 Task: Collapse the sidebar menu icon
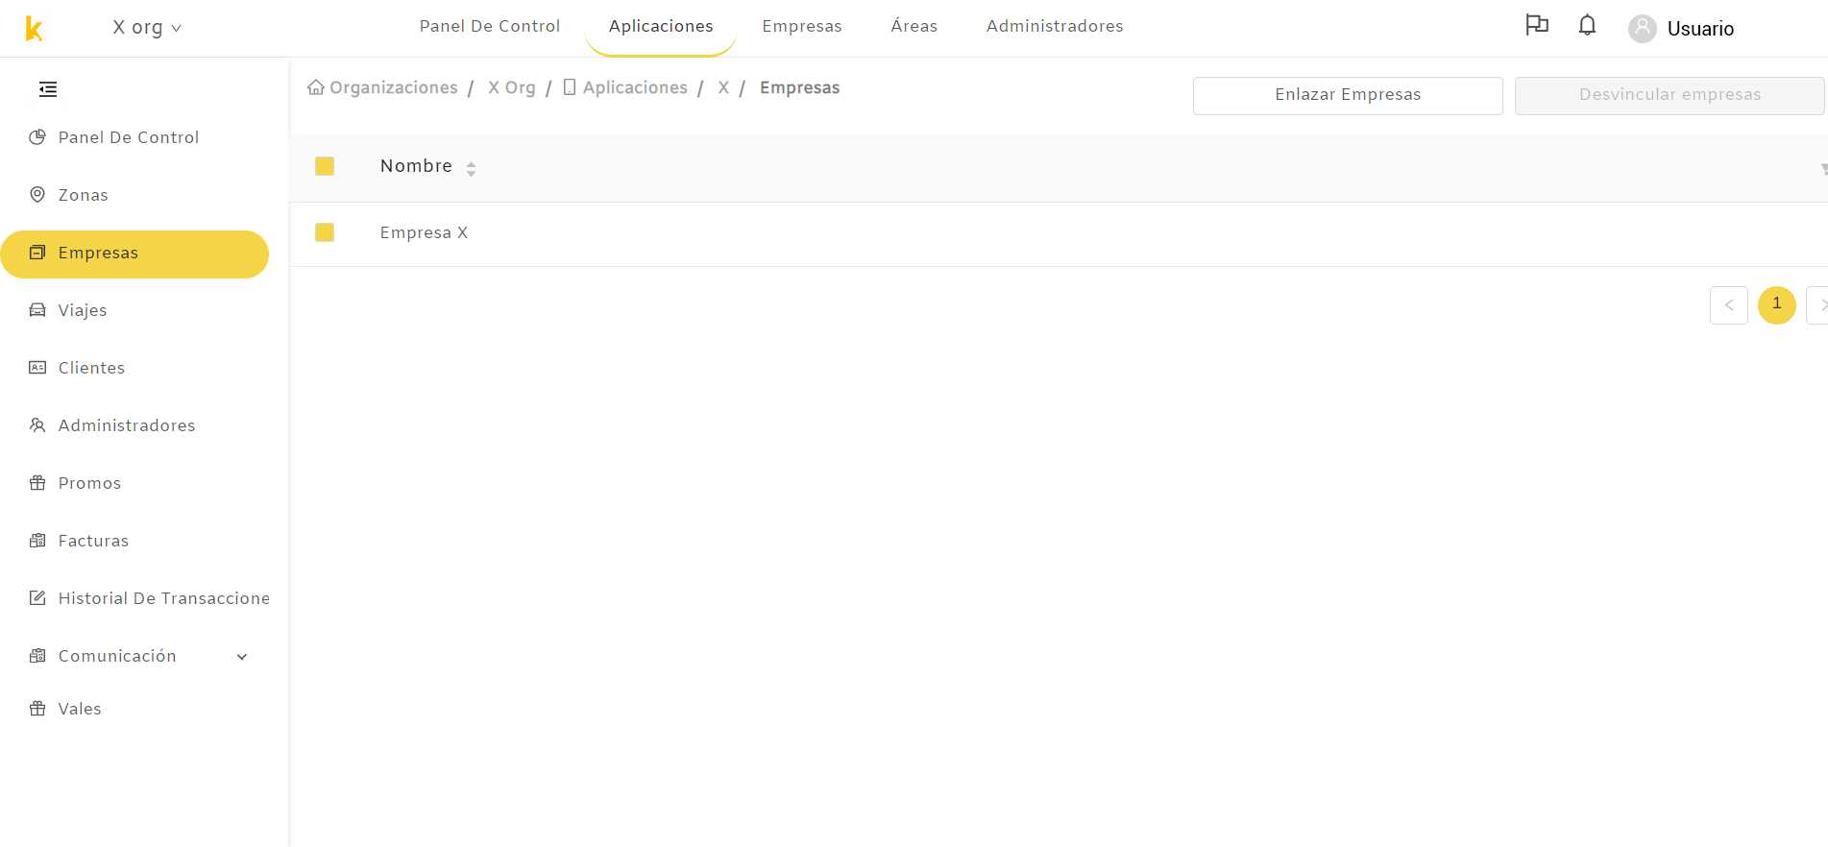coord(48,89)
